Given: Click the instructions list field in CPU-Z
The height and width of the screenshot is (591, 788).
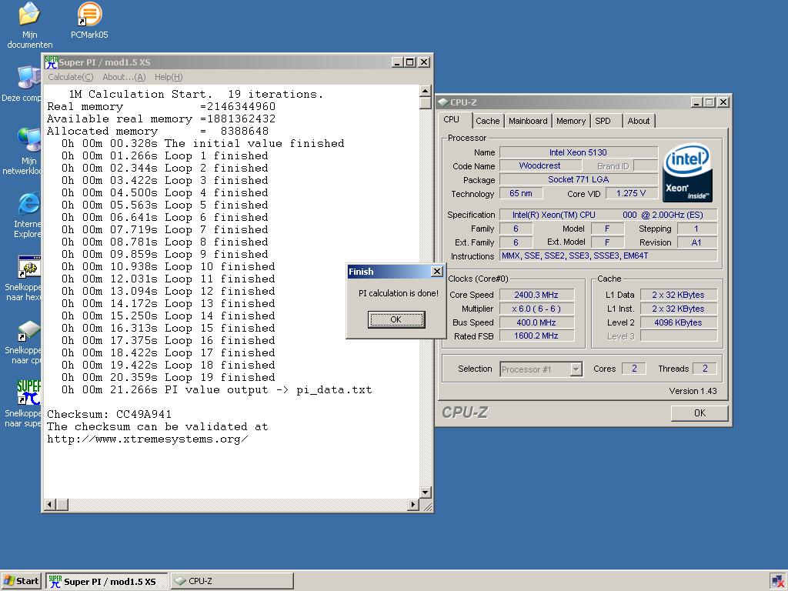Looking at the screenshot, I should point(608,255).
